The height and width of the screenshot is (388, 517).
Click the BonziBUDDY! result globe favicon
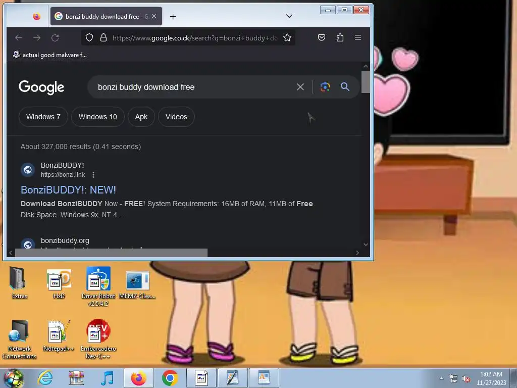pyautogui.click(x=28, y=170)
